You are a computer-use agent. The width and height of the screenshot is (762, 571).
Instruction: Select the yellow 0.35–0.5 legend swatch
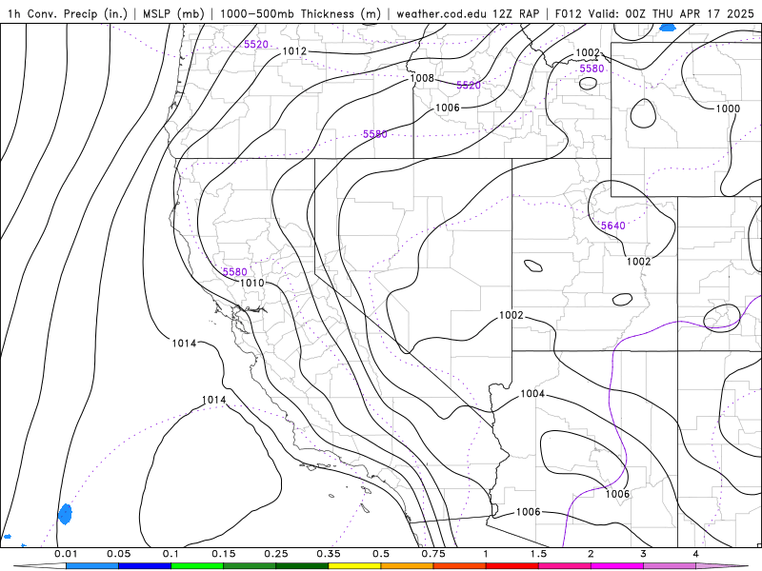[x=354, y=566]
